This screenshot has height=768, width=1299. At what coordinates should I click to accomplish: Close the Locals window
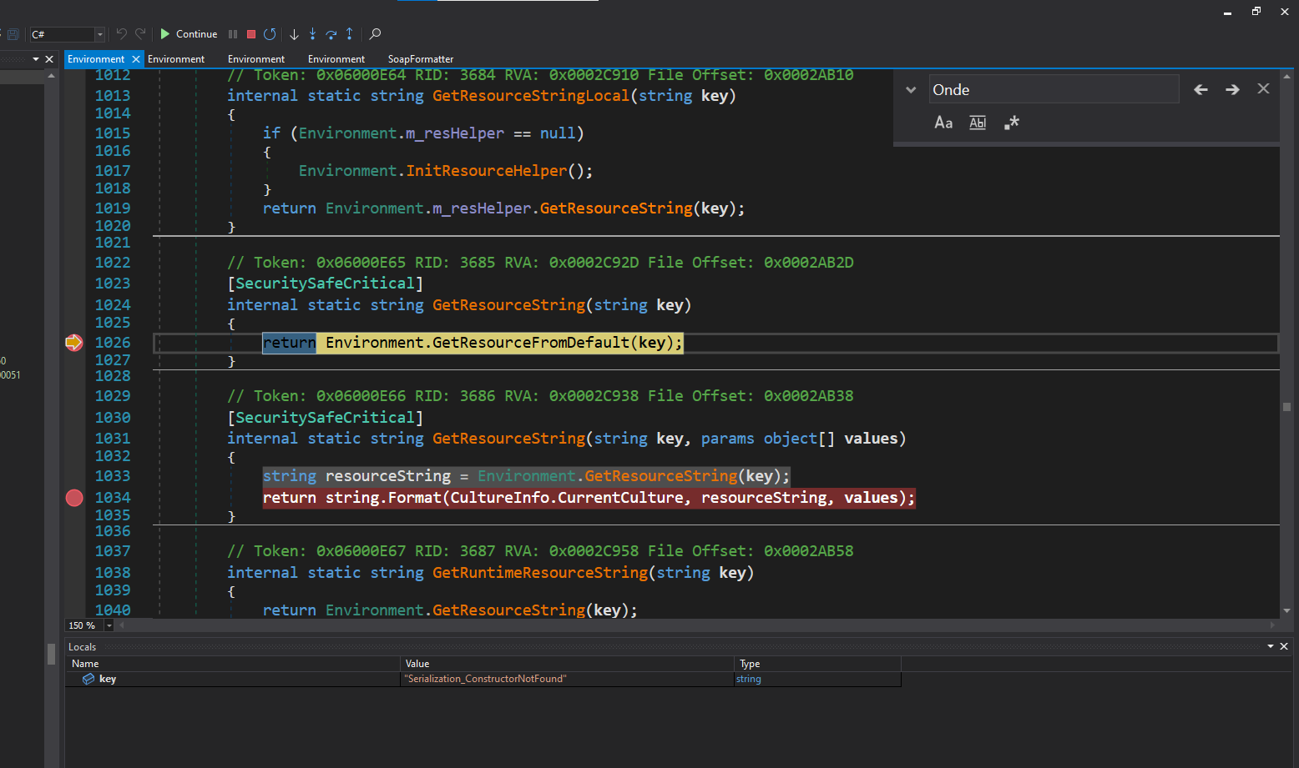click(1284, 646)
